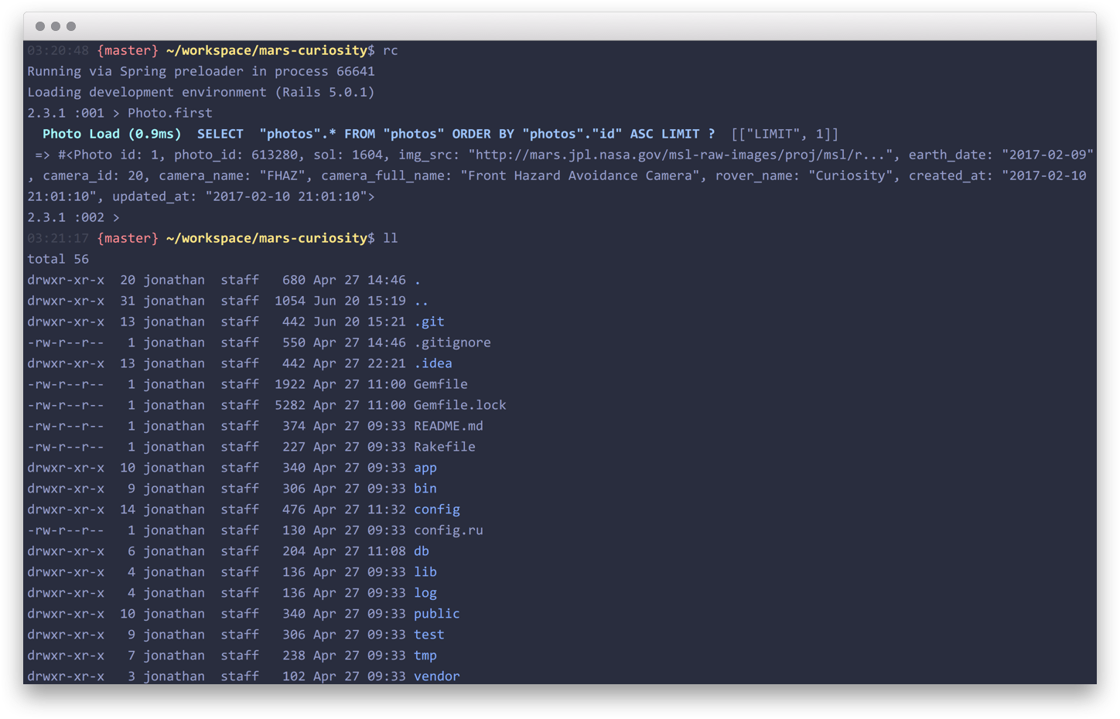This screenshot has height=719, width=1120.
Task: Click the 'log' directory name
Action: tap(425, 593)
